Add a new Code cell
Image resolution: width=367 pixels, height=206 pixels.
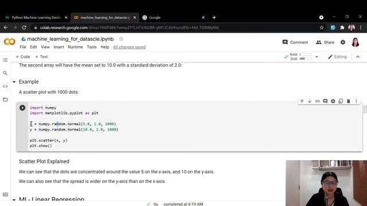pyautogui.click(x=23, y=57)
